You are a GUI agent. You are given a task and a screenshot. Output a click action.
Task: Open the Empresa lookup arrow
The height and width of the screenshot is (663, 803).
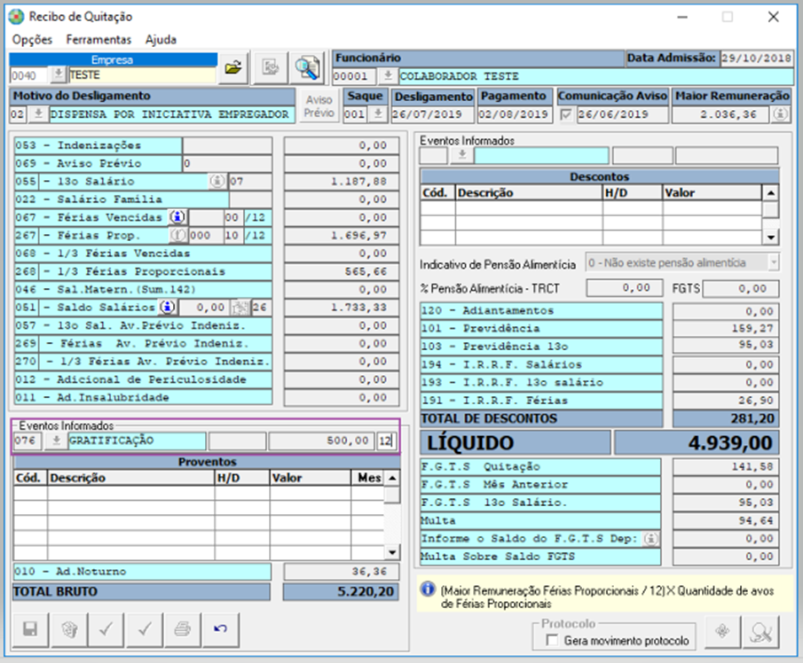coord(59,74)
